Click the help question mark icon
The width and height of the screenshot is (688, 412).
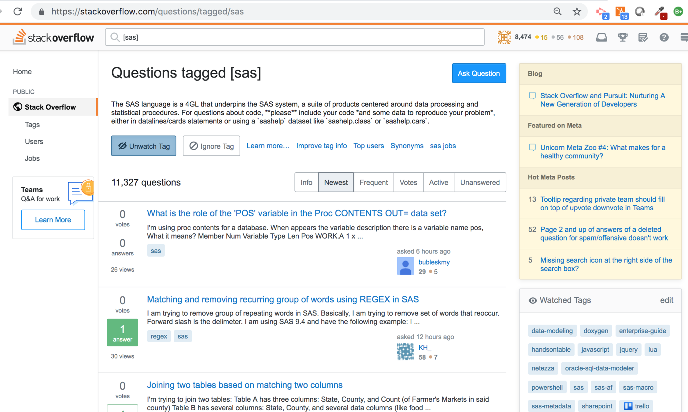coord(664,37)
